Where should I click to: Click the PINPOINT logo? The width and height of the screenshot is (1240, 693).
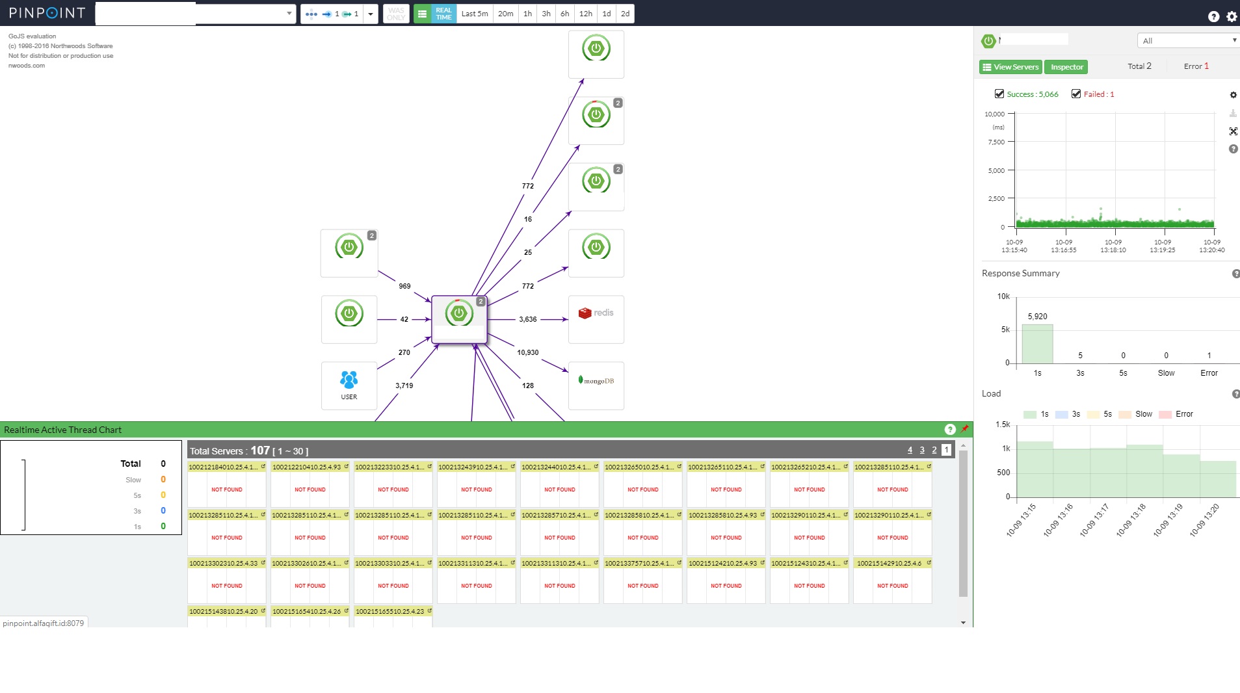47,13
